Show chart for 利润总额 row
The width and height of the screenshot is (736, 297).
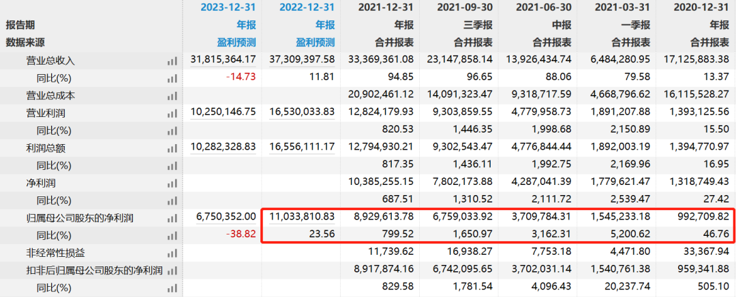171,147
